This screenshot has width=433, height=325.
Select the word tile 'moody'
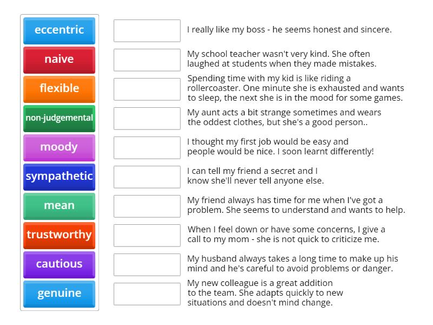pos(58,147)
